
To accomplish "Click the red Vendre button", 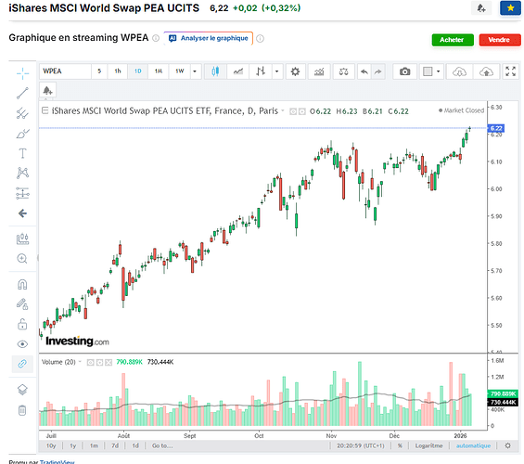I will pos(500,40).
